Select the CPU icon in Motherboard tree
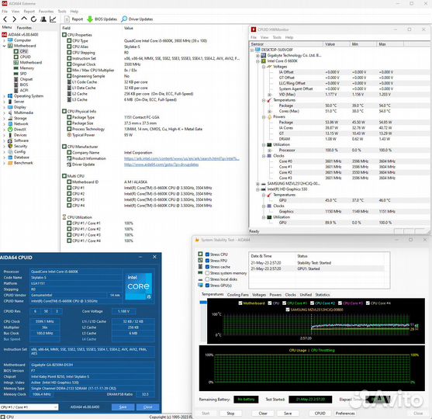Screen dimensions: 432x419 point(16,51)
